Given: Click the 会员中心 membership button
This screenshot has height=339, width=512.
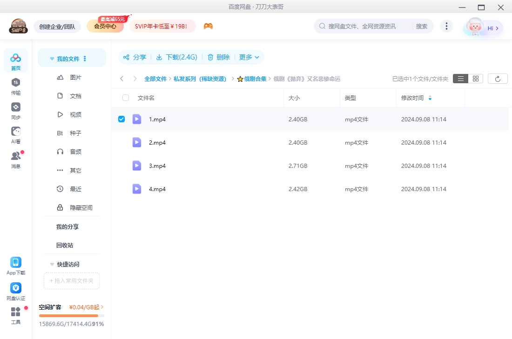Looking at the screenshot, I should (106, 26).
